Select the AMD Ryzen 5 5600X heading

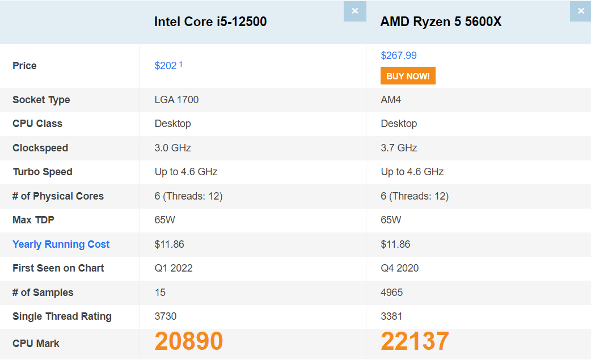[441, 22]
